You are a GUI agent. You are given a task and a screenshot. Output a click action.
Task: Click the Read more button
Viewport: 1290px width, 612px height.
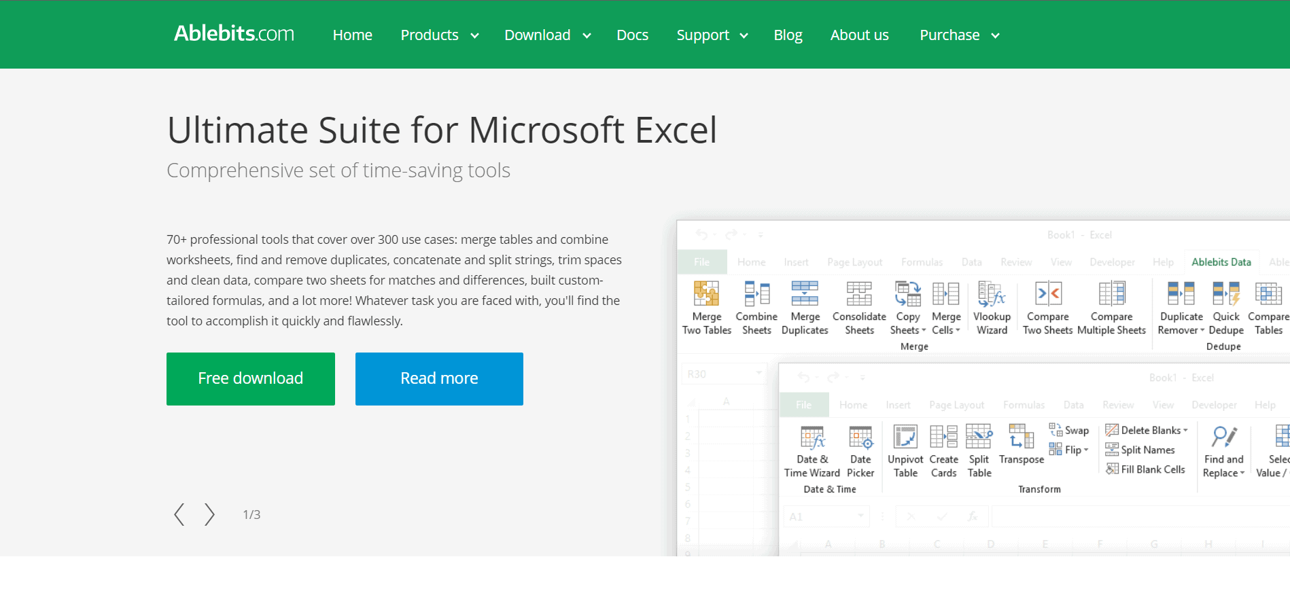(x=438, y=378)
